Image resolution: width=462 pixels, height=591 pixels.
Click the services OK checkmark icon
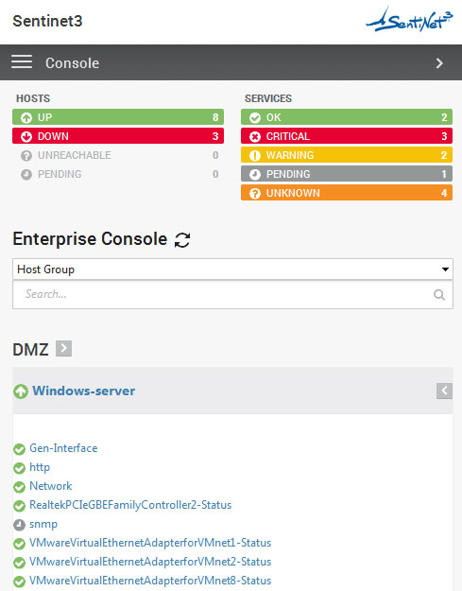[x=255, y=117]
